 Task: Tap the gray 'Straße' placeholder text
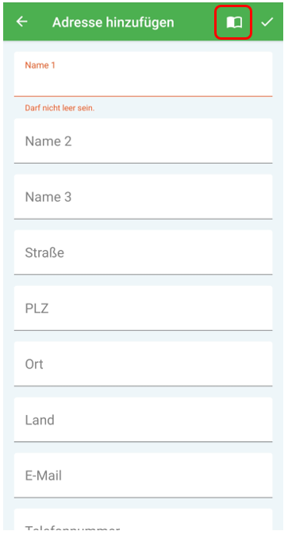point(44,252)
